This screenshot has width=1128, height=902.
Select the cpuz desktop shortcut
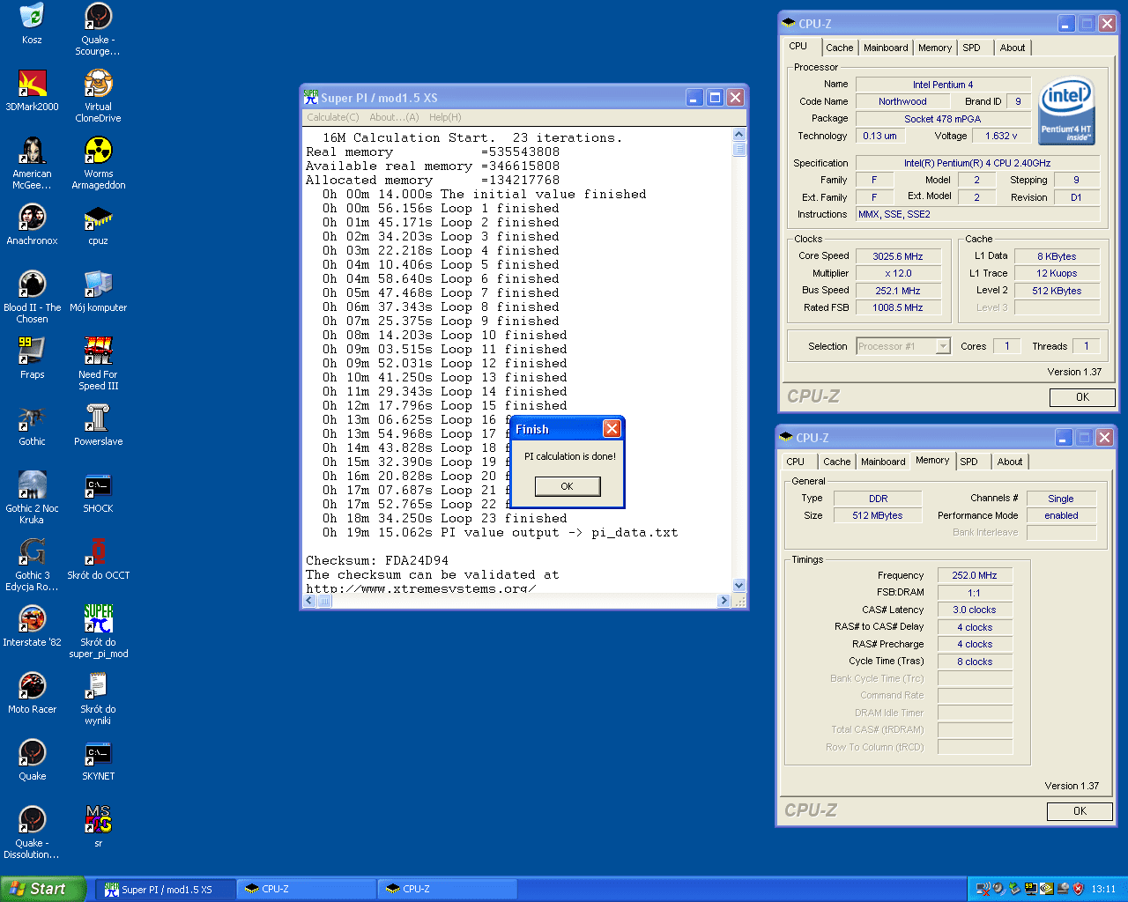[x=98, y=225]
